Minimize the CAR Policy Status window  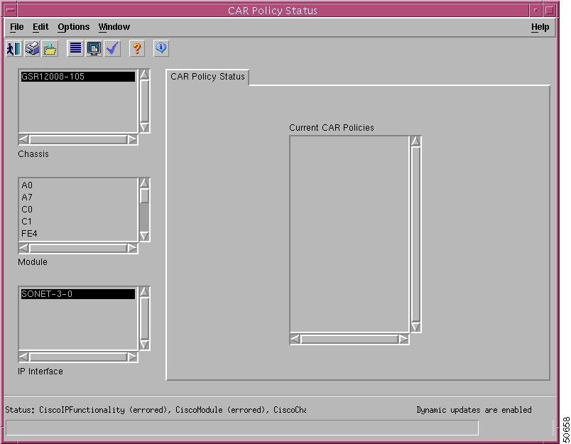535,10
